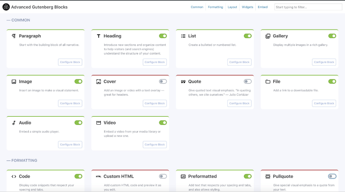Click the Paragraph pilcrow icon

14,36
